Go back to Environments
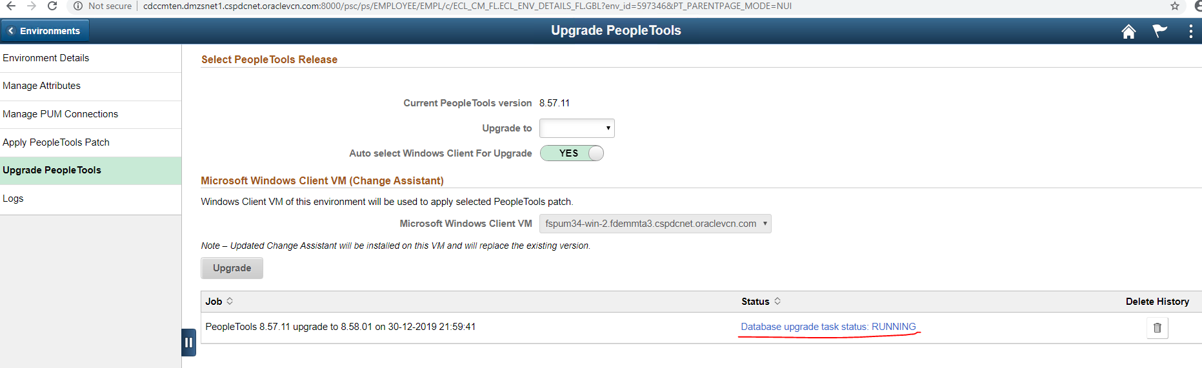The height and width of the screenshot is (368, 1202). click(x=45, y=31)
